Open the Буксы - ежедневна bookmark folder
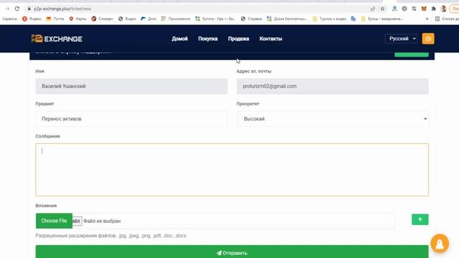Screen dimensions: 459x258 [382, 19]
